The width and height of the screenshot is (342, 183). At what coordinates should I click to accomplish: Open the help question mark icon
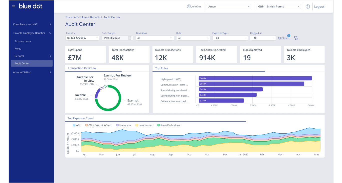click(x=308, y=6)
